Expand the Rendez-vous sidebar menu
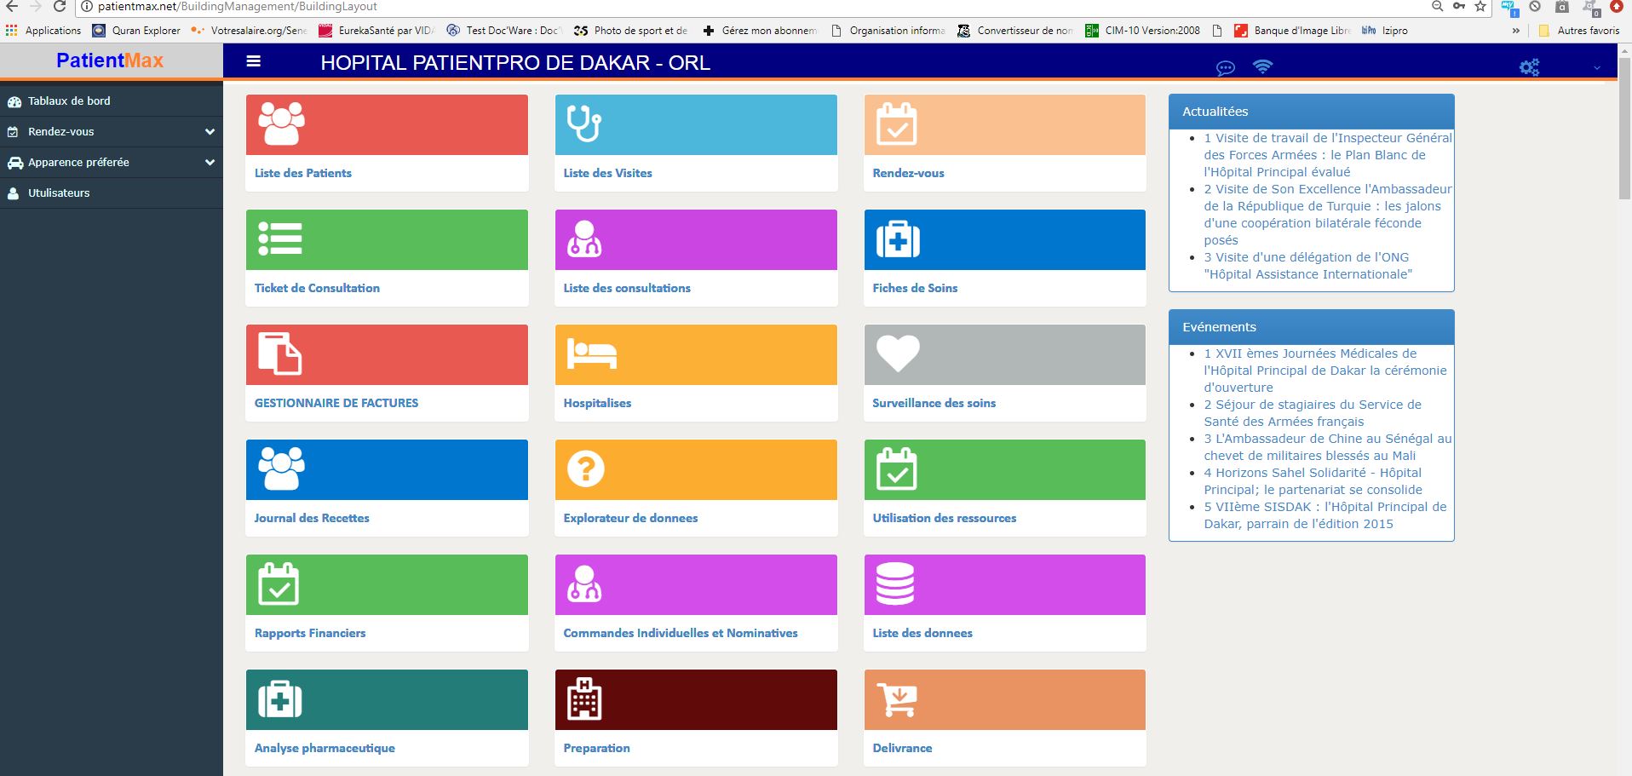1632x776 pixels. 210,132
